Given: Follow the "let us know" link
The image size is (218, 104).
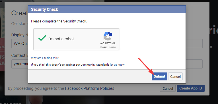Looking at the screenshot, I should coord(117,65).
